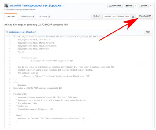View the star count next to Star

tap(136, 6)
